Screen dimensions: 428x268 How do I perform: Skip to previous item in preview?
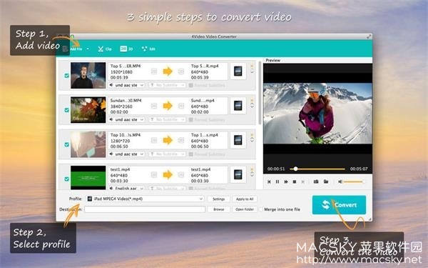coord(269,182)
